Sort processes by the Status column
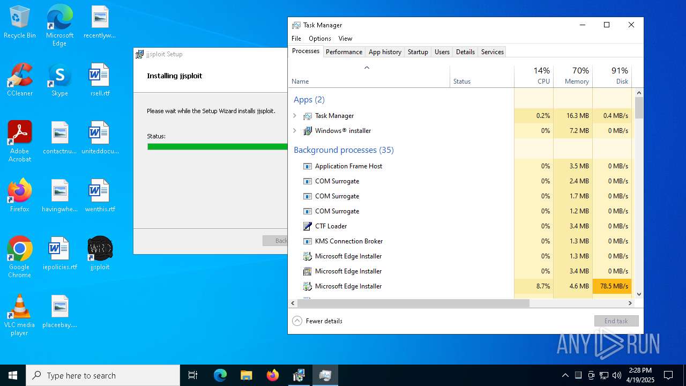686x386 pixels. [482, 76]
